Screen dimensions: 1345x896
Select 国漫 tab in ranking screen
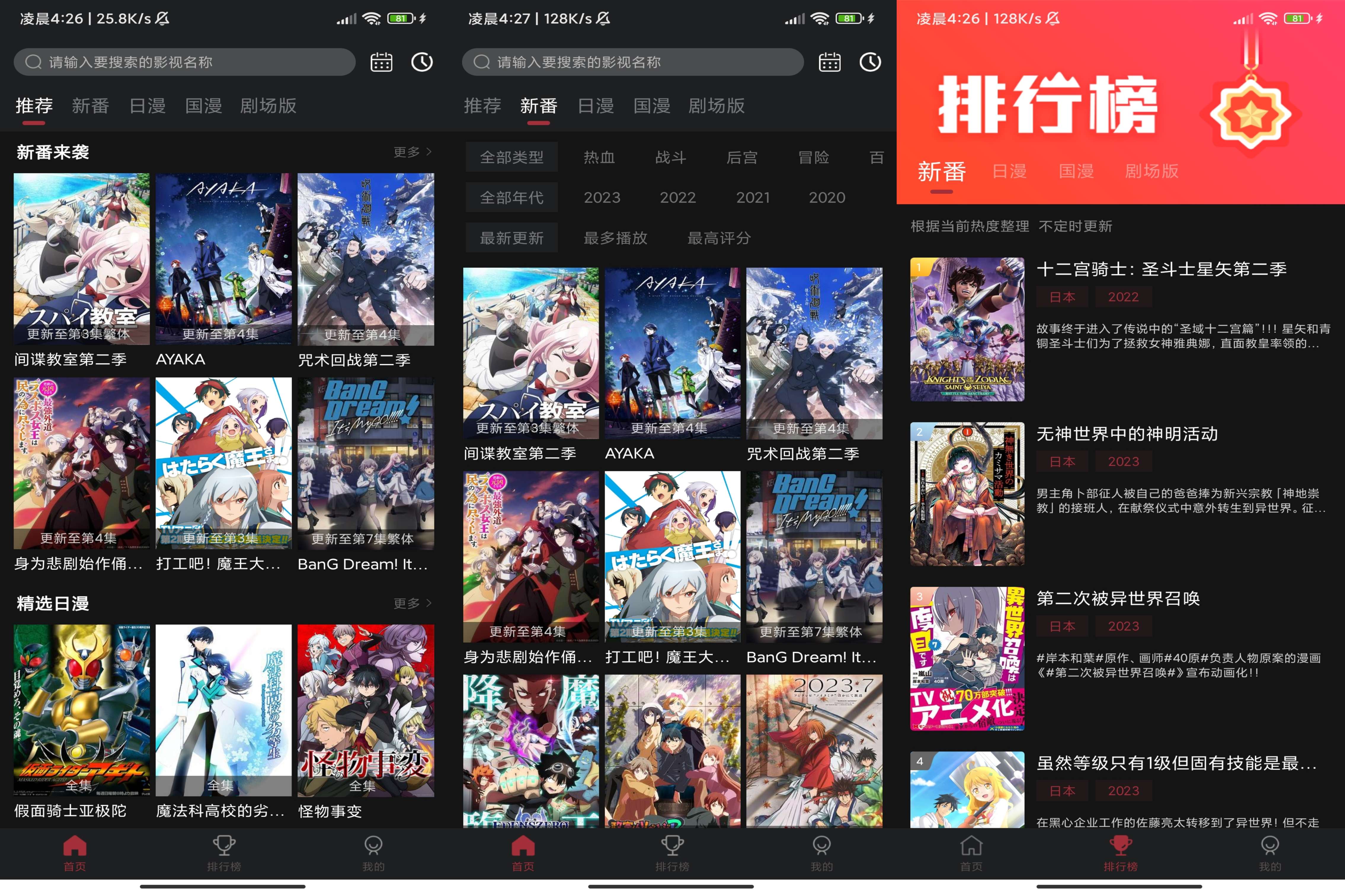tap(1076, 171)
